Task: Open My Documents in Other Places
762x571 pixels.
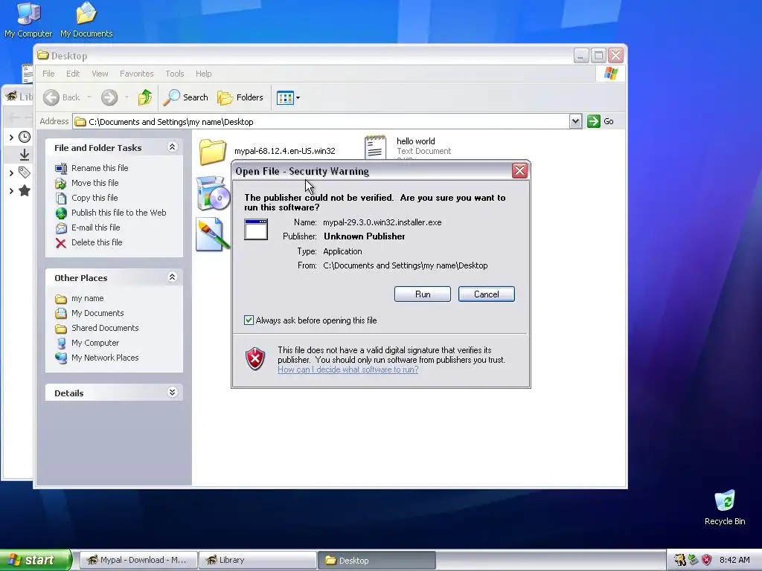Action: 89,313
